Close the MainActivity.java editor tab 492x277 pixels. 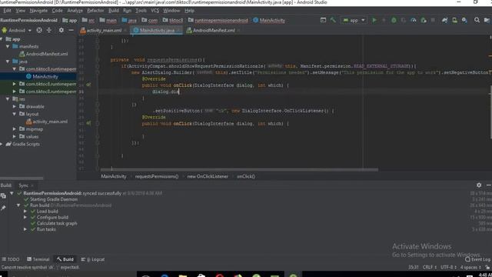click(x=178, y=31)
